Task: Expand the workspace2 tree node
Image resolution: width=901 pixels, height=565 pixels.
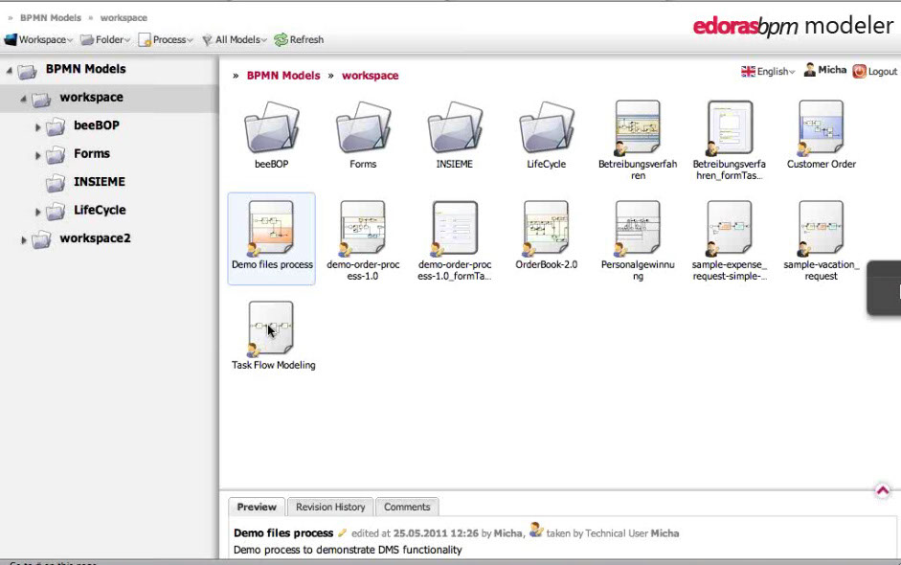Action: click(x=24, y=239)
